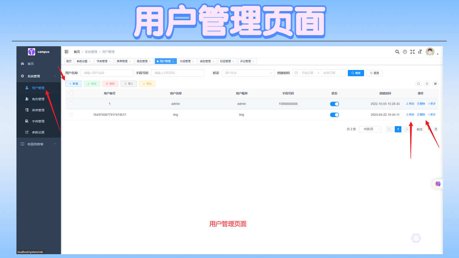This screenshot has height=258, width=459.
Task: Focus the 手机号码 input field
Action: pos(177,73)
